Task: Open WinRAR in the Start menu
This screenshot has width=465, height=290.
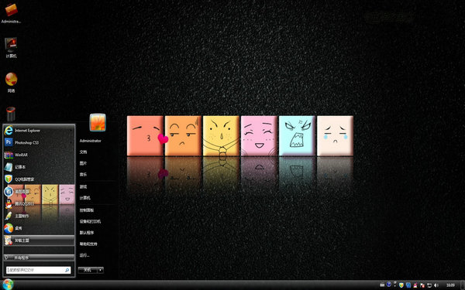Action: (39, 155)
